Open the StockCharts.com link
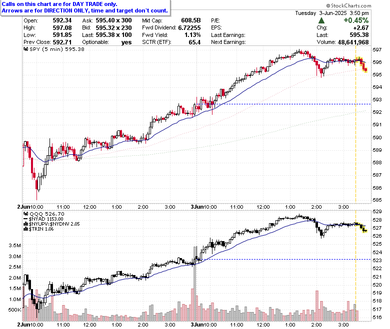 pos(348,5)
